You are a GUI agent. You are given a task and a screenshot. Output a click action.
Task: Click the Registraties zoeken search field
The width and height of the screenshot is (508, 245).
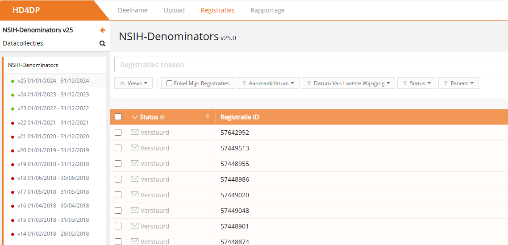coord(308,65)
